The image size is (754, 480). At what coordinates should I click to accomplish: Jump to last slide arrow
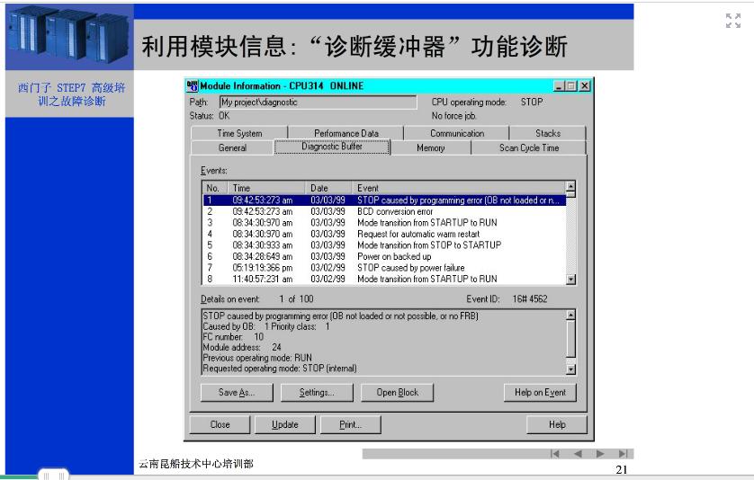[x=624, y=454]
